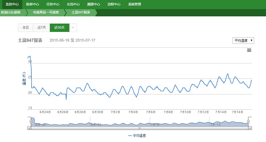
Task: Select the 近7天 time range
Action: (x=42, y=28)
